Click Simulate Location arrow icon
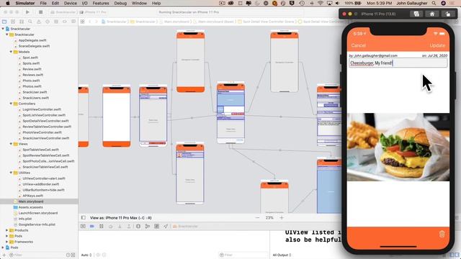 pyautogui.click(x=166, y=226)
